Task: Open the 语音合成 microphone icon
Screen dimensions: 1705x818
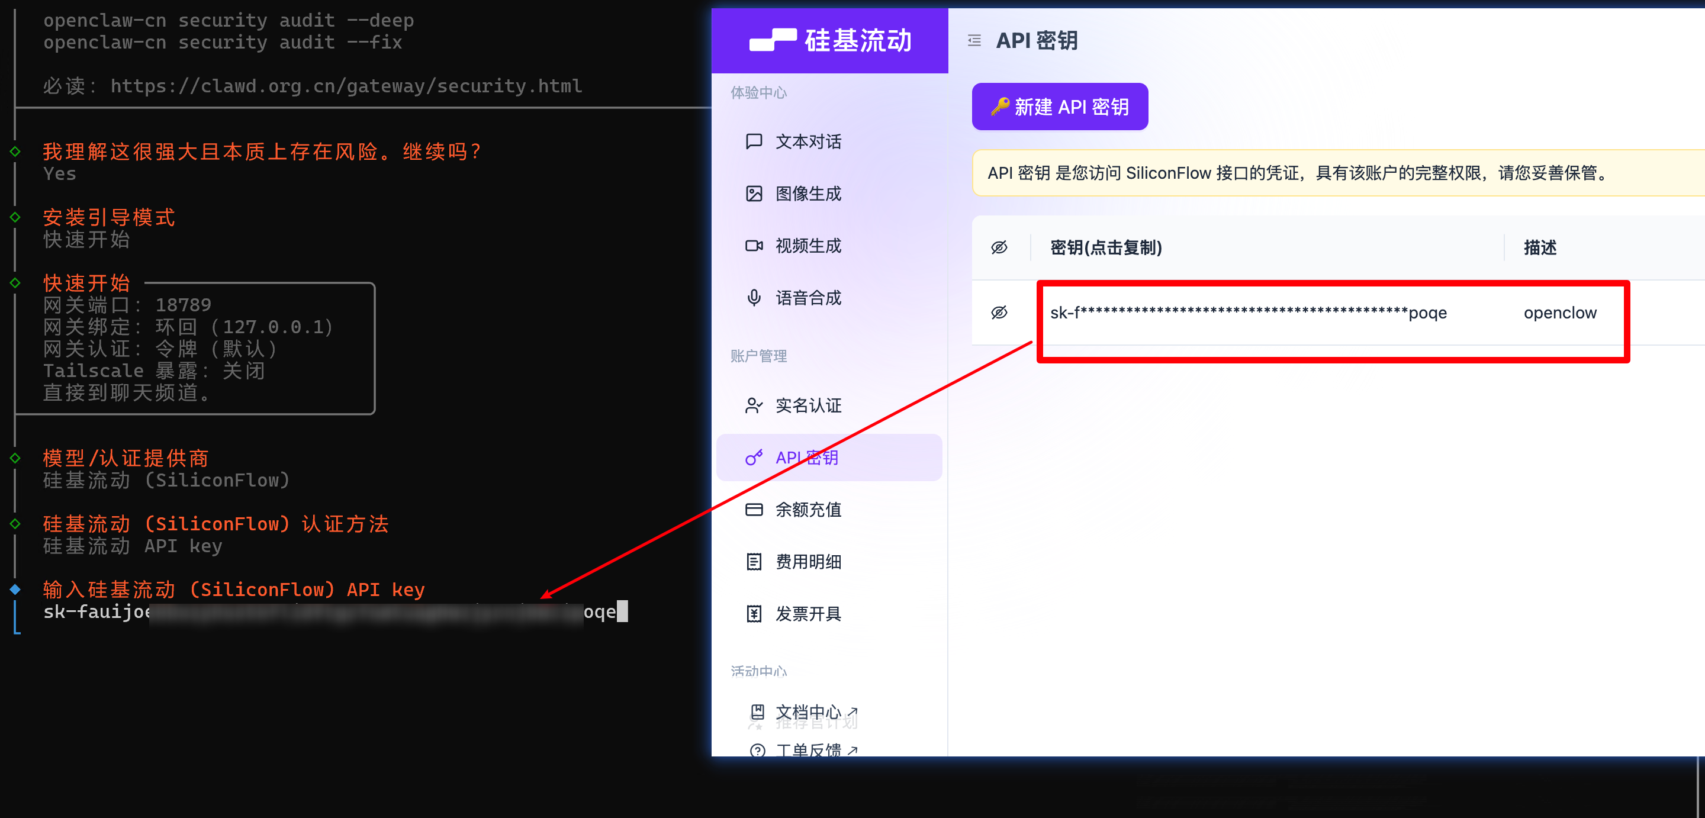Action: click(754, 298)
